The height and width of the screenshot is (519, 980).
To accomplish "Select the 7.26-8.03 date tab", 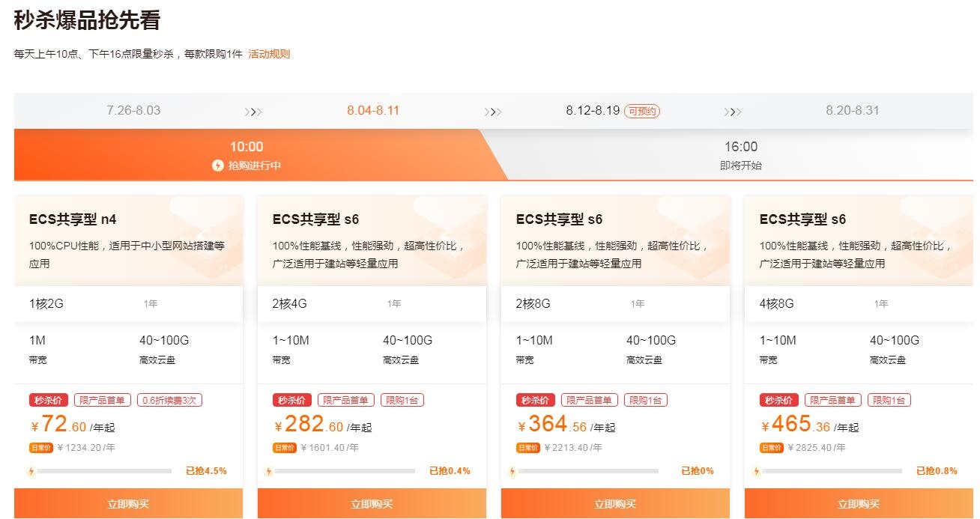I will (x=133, y=111).
